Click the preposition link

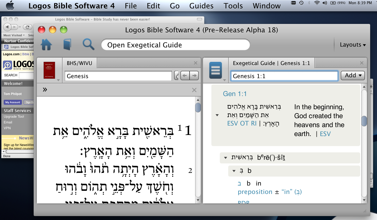point(255,192)
